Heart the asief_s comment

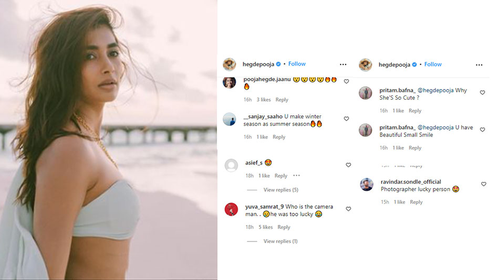point(348,165)
